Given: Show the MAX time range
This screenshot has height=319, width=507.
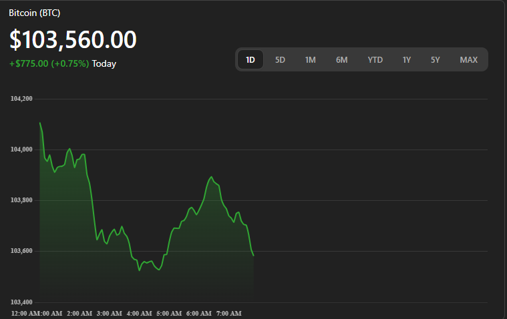Looking at the screenshot, I should coord(468,59).
